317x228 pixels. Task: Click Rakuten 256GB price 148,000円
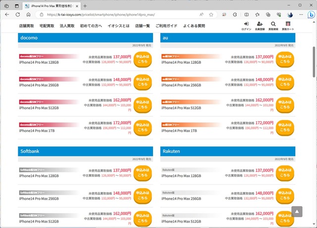pyautogui.click(x=264, y=193)
